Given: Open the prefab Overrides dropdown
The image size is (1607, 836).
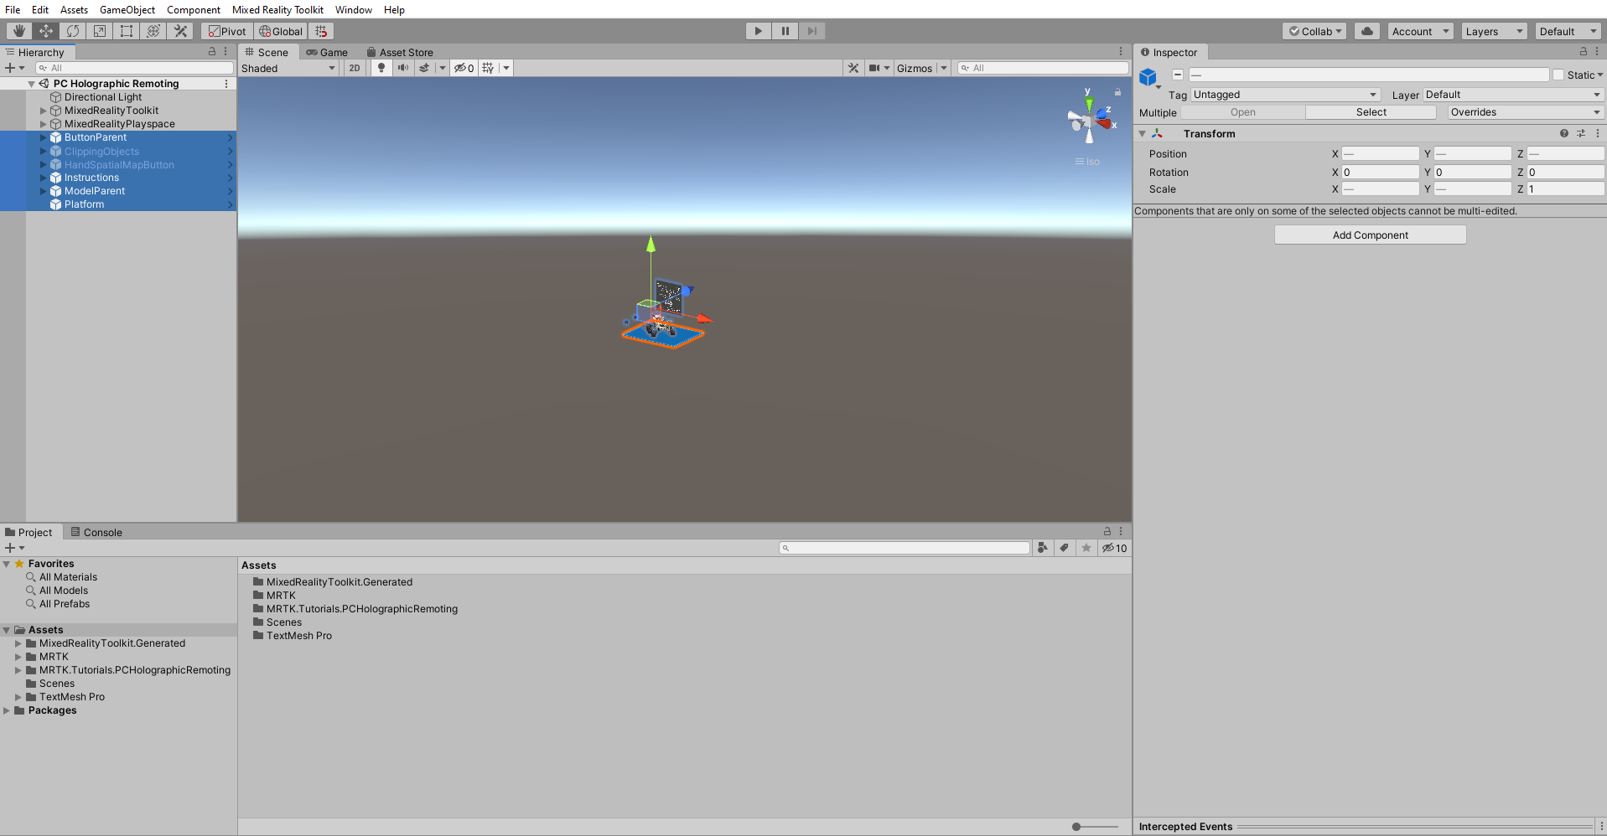Looking at the screenshot, I should 1526,112.
